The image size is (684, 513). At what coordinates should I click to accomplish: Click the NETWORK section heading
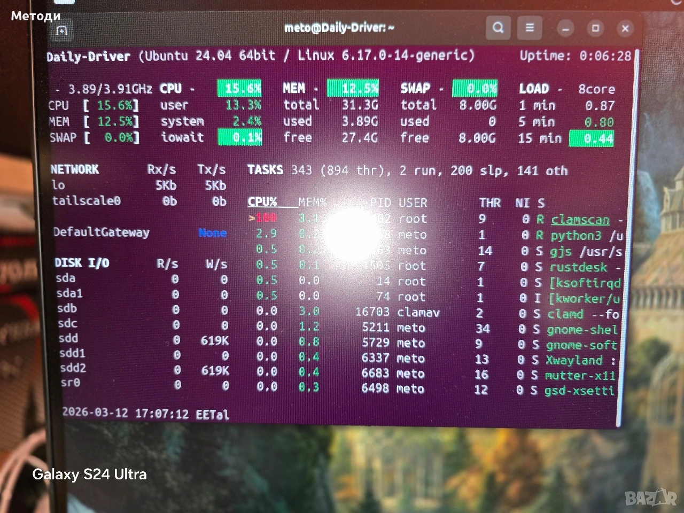(x=75, y=169)
